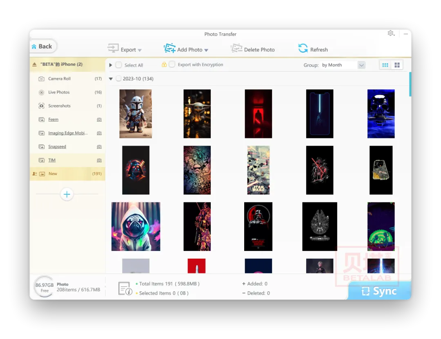
Task: Click the Export icon
Action: pos(113,48)
